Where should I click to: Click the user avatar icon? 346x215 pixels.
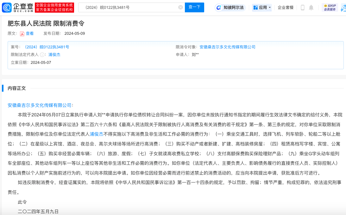pyautogui.click(x=343, y=8)
